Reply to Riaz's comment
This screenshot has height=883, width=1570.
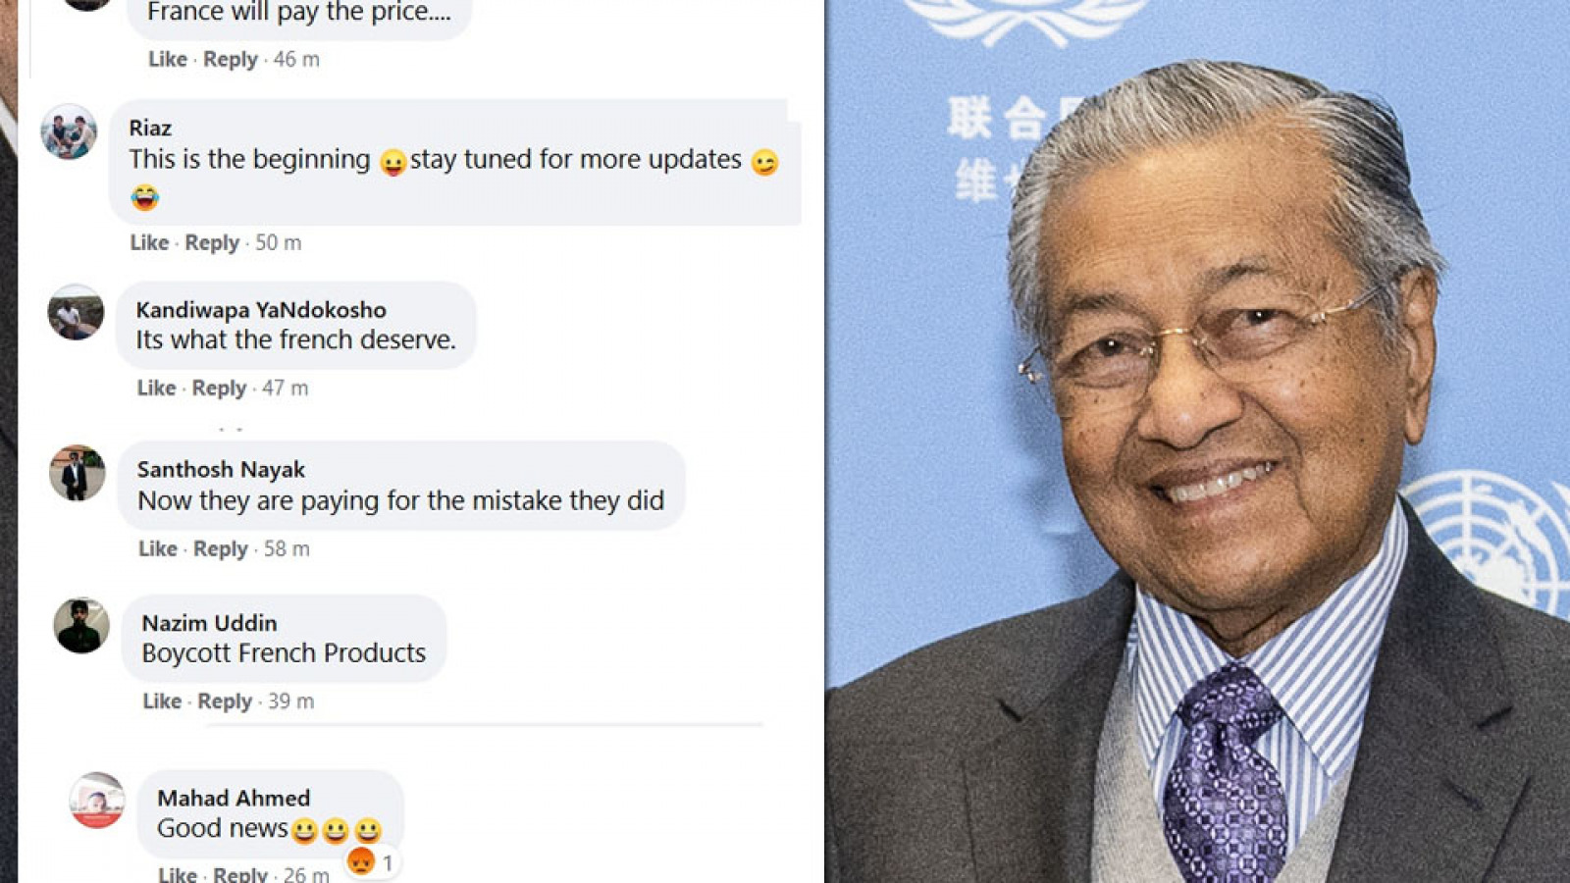pyautogui.click(x=212, y=242)
